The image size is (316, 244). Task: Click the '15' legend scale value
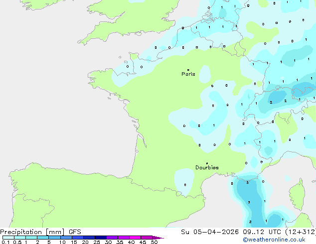tap(74, 242)
